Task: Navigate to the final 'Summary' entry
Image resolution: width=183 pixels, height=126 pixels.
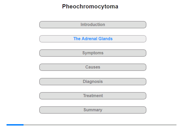Action: pos(93,110)
